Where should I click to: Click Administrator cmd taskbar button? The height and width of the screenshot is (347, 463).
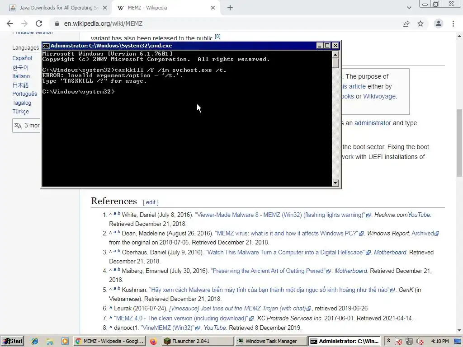tap(344, 341)
